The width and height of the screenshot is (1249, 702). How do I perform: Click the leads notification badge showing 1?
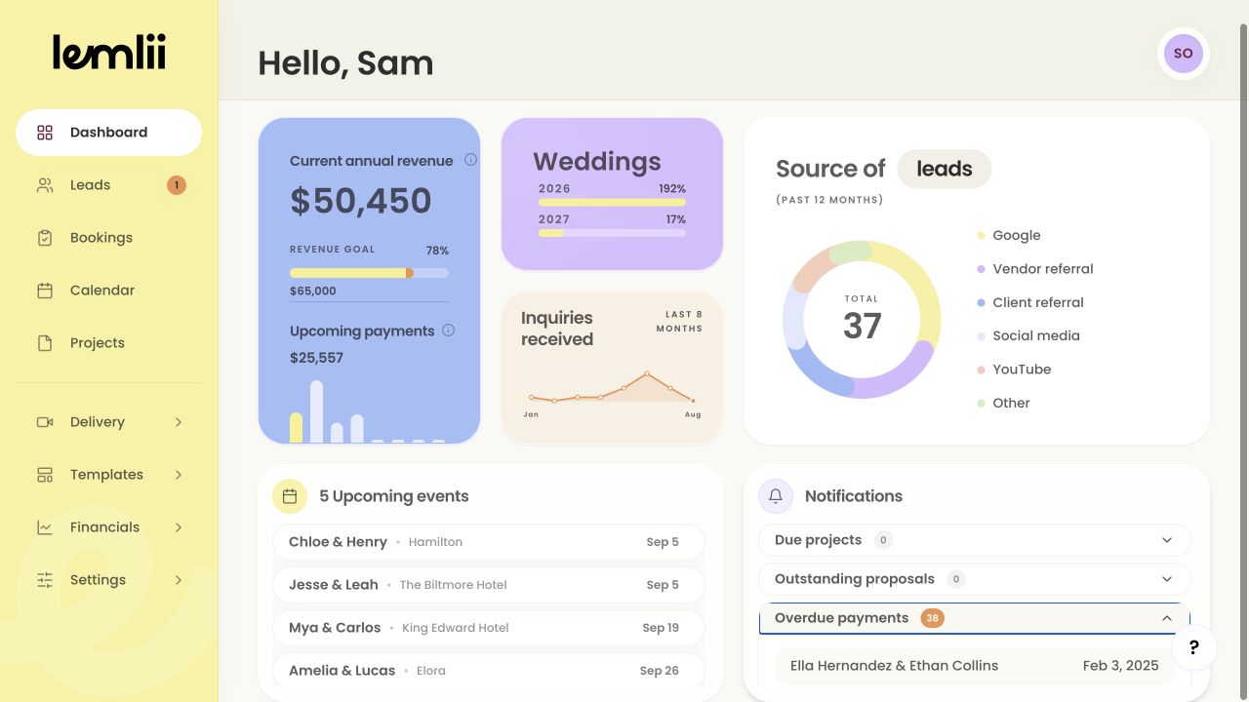(x=177, y=185)
